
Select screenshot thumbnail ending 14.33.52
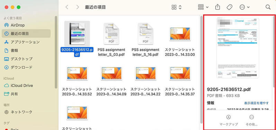pyautogui.click(x=77, y=73)
